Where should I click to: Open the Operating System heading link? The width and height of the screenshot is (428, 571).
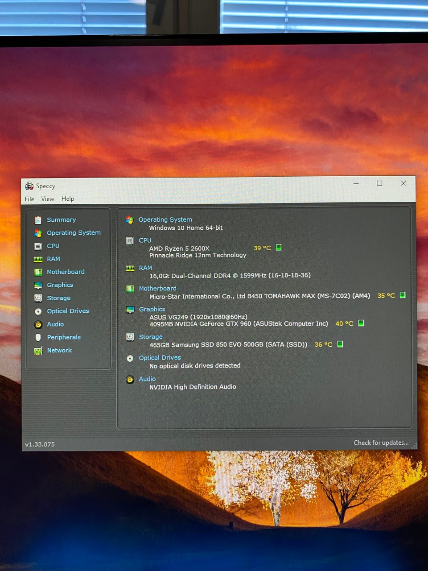(x=165, y=219)
